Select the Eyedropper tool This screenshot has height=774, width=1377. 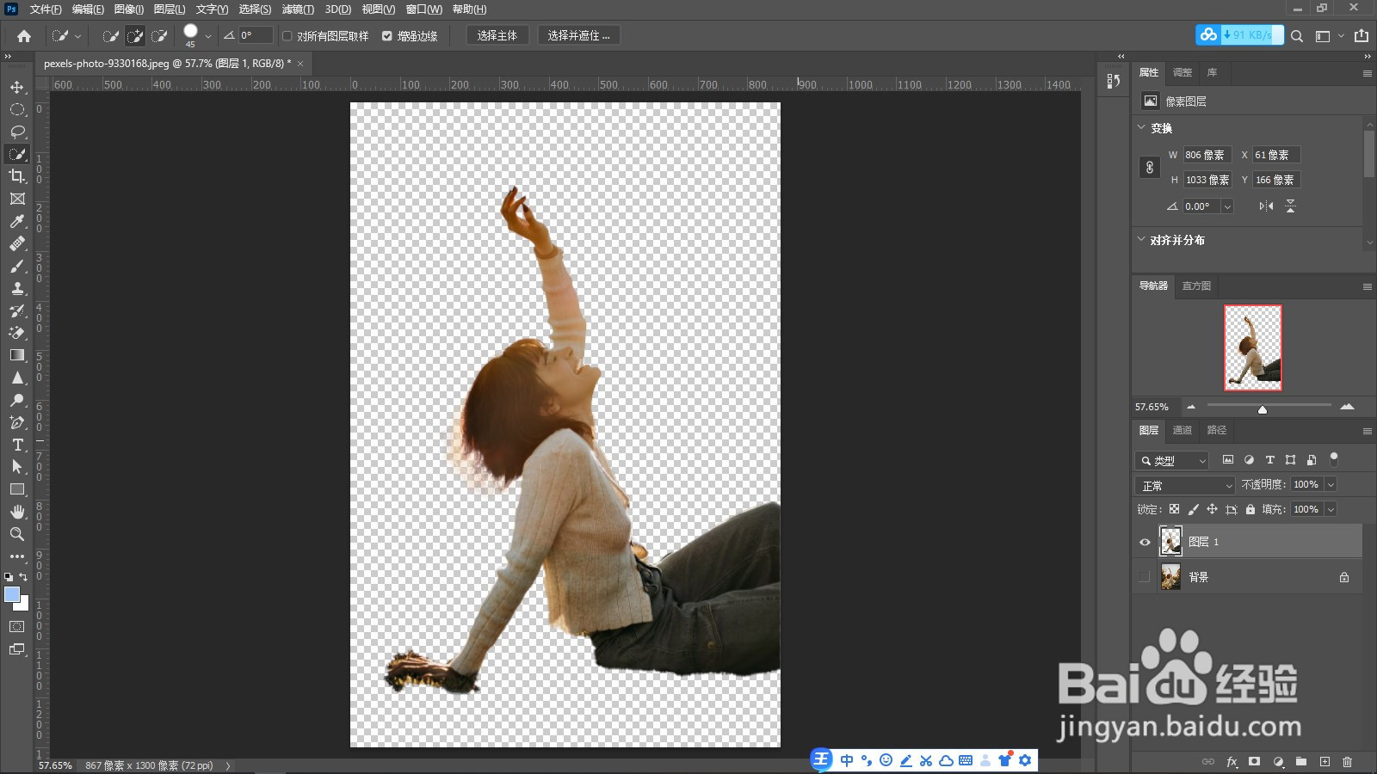point(17,221)
